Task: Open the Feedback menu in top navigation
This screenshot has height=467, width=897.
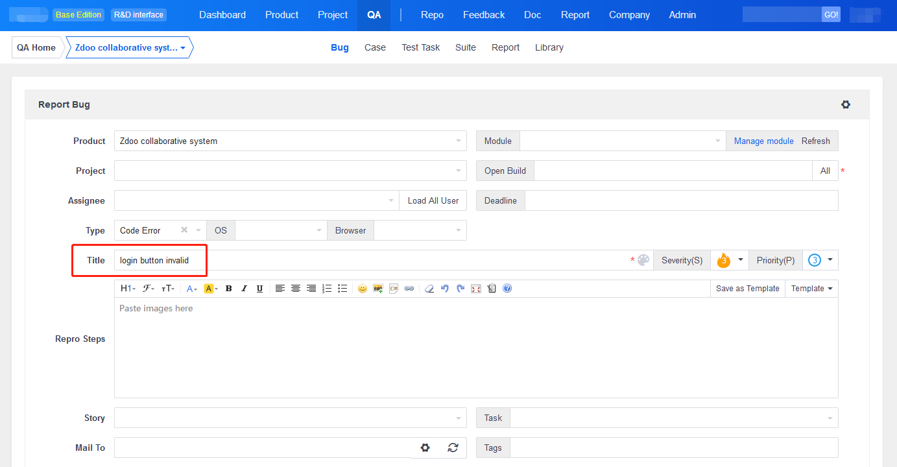Action: (x=483, y=15)
